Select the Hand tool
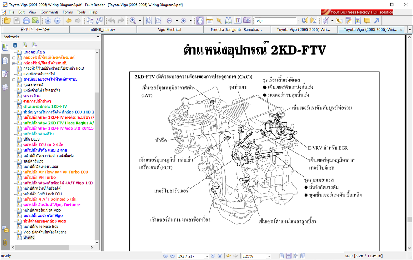 coord(200,21)
